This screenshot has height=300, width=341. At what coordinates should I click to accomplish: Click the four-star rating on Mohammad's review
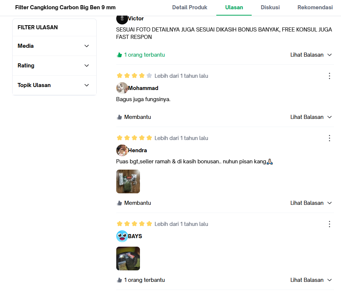134,76
